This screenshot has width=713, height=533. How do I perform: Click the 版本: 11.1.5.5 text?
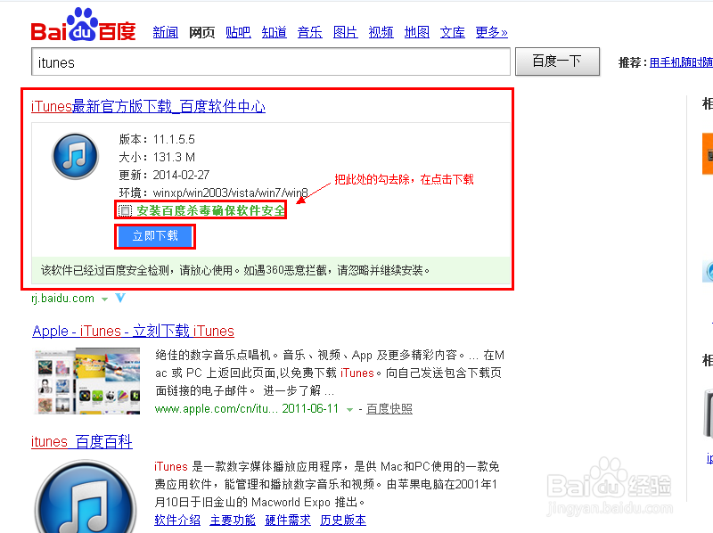pos(157,139)
